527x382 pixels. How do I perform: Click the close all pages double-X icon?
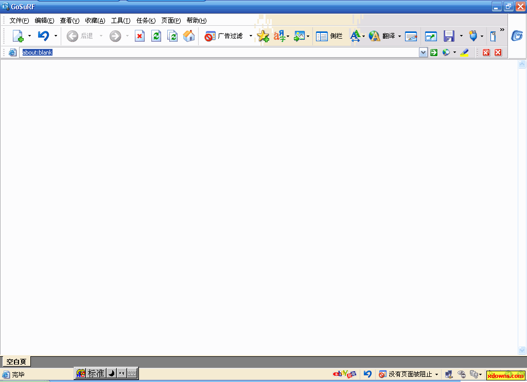pyautogui.click(x=486, y=53)
